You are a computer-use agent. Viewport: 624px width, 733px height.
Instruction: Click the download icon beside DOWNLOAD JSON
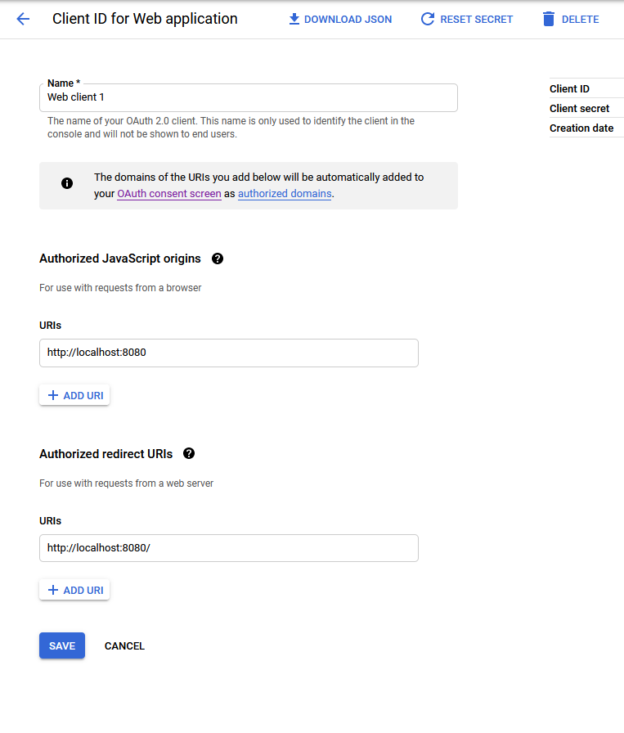(x=294, y=19)
